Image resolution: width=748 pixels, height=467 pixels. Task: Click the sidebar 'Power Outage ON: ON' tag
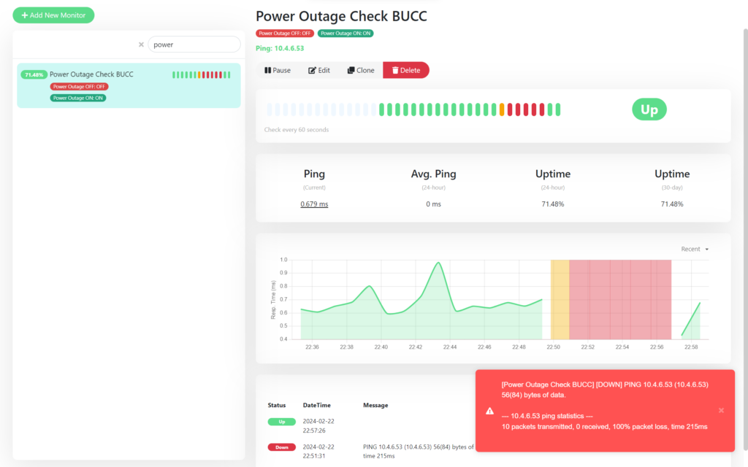pyautogui.click(x=78, y=98)
